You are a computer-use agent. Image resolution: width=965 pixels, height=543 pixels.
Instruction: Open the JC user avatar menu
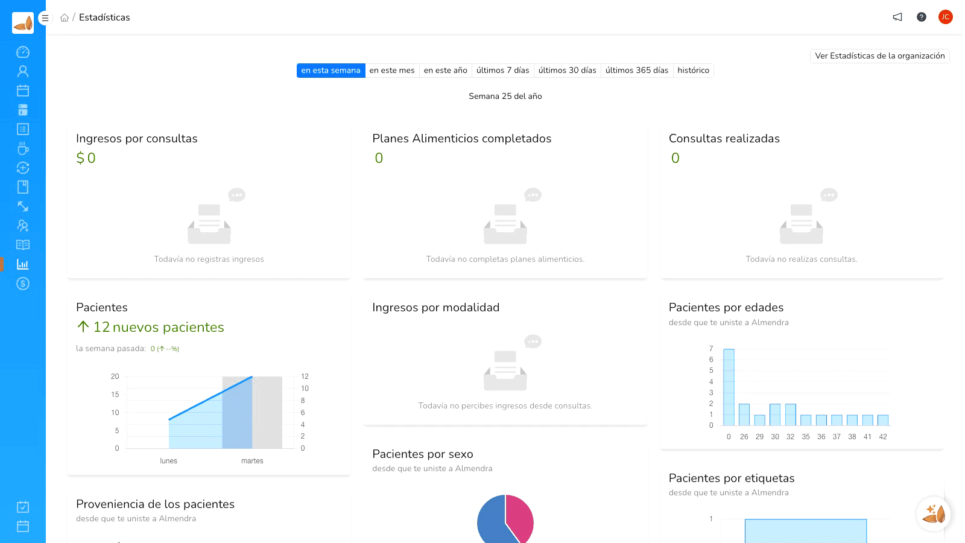945,17
